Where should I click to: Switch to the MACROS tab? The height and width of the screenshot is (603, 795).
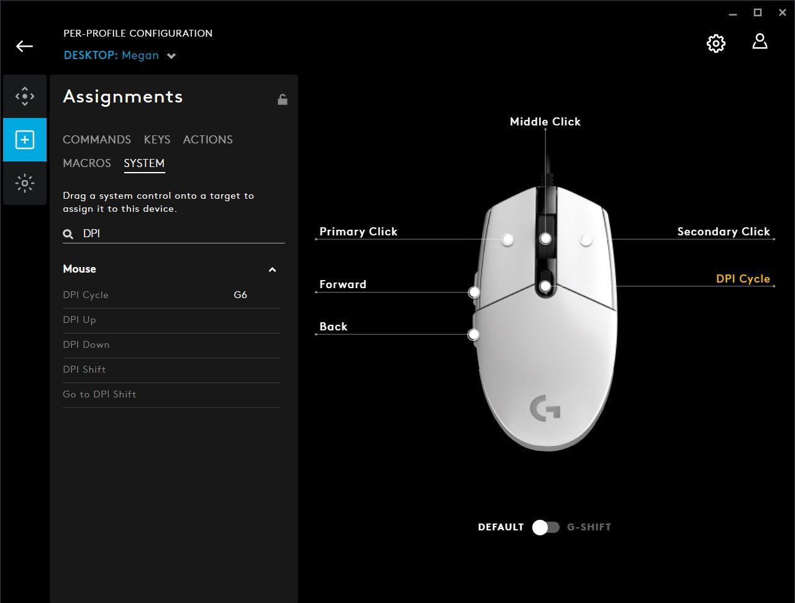point(87,163)
